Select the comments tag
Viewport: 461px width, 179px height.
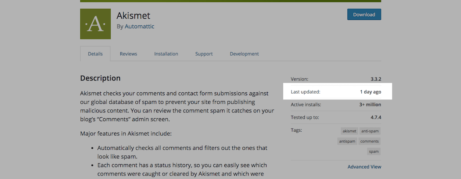click(369, 141)
